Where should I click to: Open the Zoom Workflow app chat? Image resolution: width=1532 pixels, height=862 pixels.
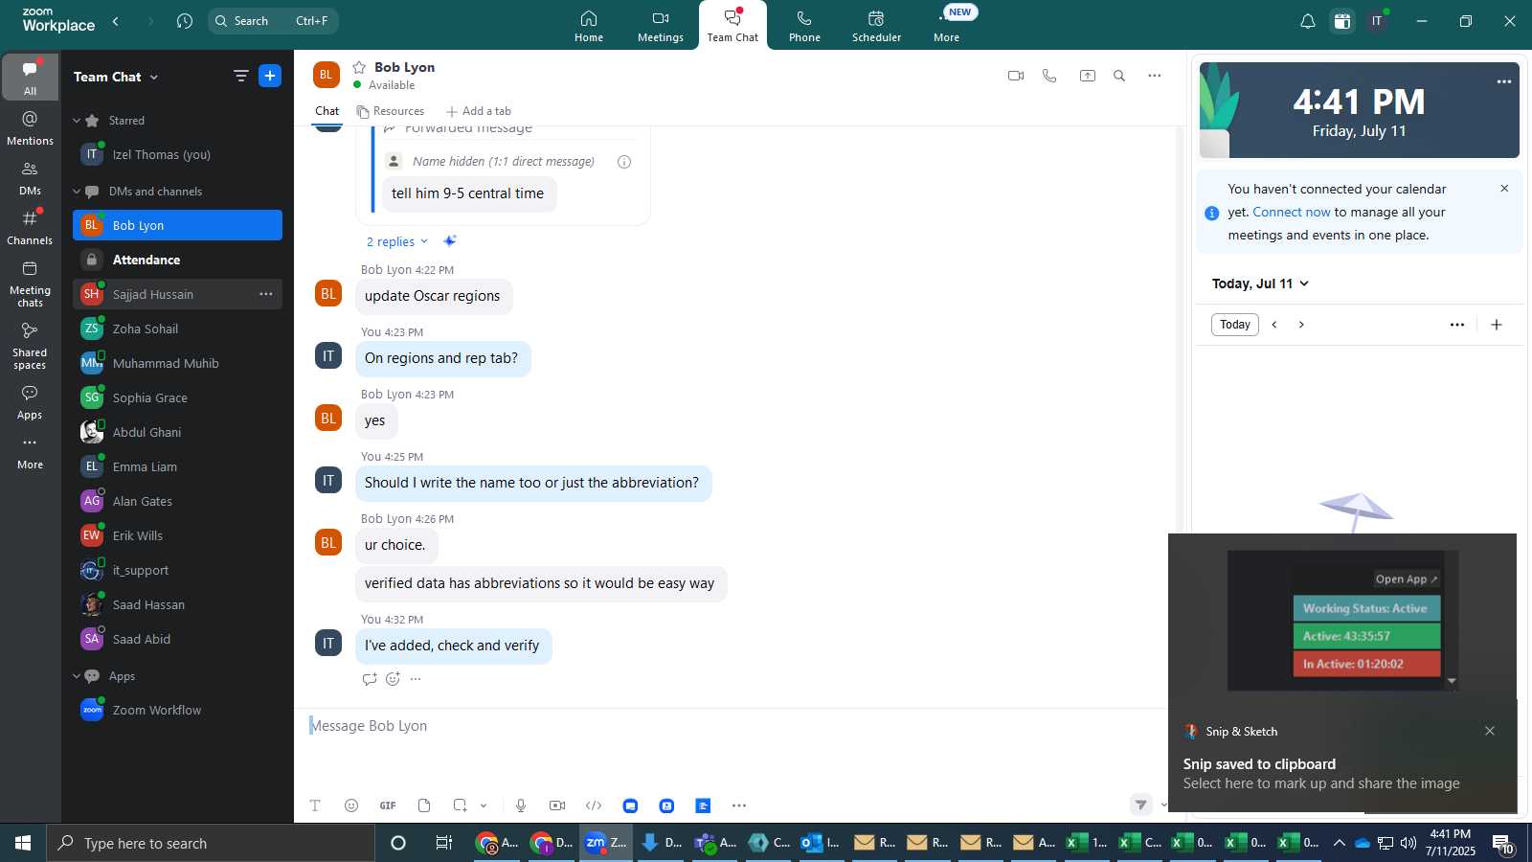point(177,710)
